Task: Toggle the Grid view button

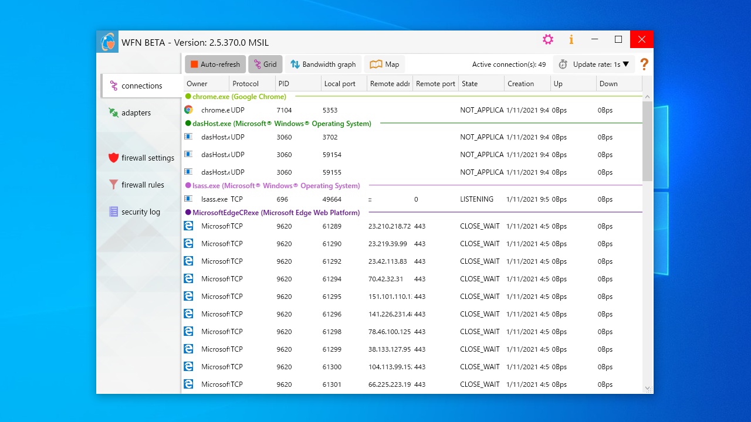Action: click(x=265, y=64)
